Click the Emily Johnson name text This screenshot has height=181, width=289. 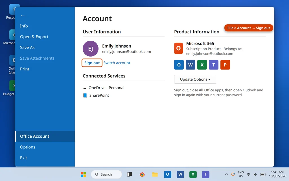(x=117, y=46)
